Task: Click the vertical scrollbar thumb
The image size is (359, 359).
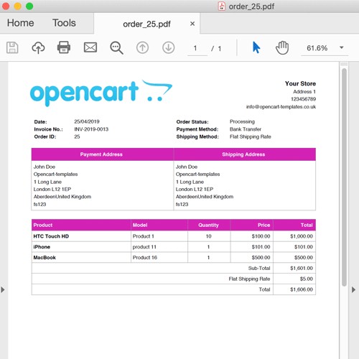Action: click(344, 177)
